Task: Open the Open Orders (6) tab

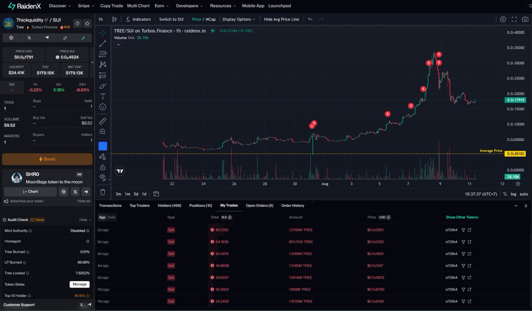Action: pos(260,206)
